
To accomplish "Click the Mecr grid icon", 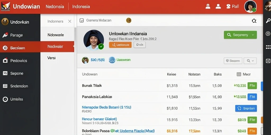I will [239, 74].
